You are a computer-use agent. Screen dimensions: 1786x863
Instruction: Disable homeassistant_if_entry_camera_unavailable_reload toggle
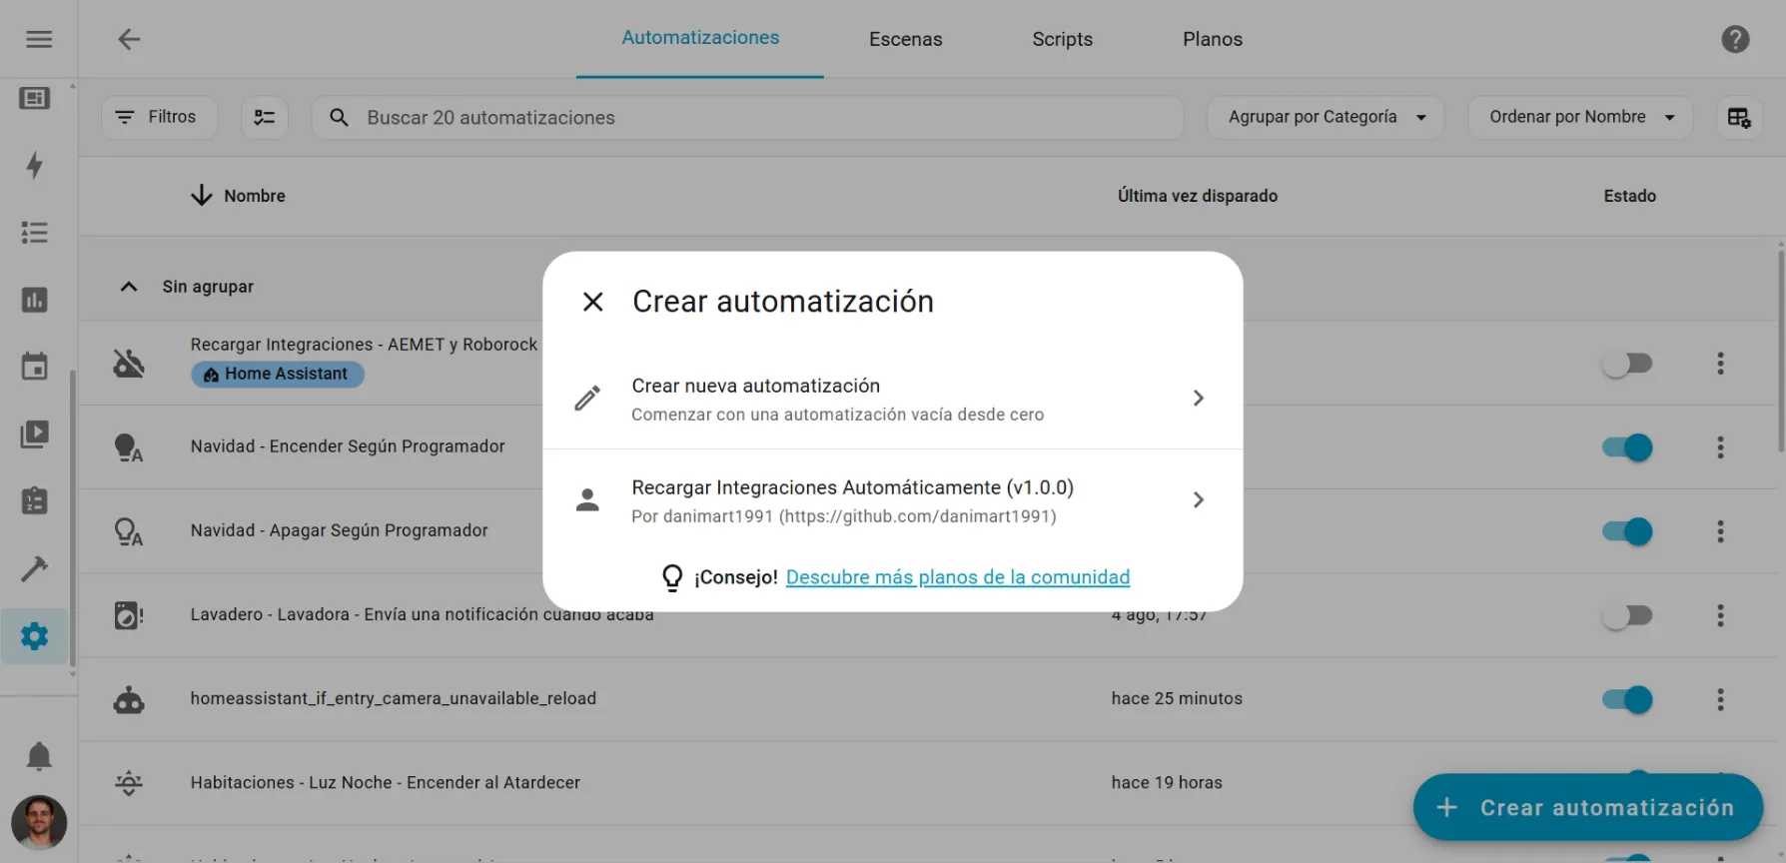[x=1627, y=699]
